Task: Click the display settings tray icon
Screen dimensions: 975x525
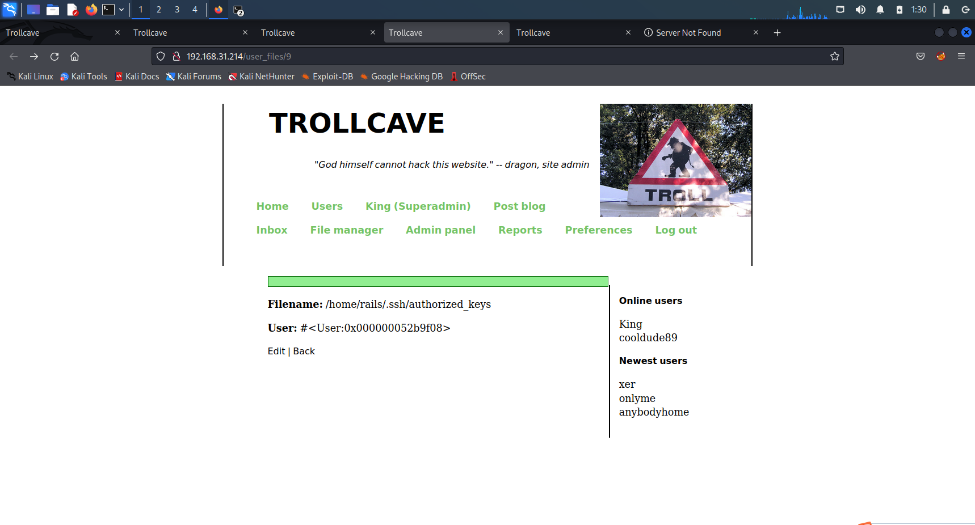Action: tap(840, 10)
